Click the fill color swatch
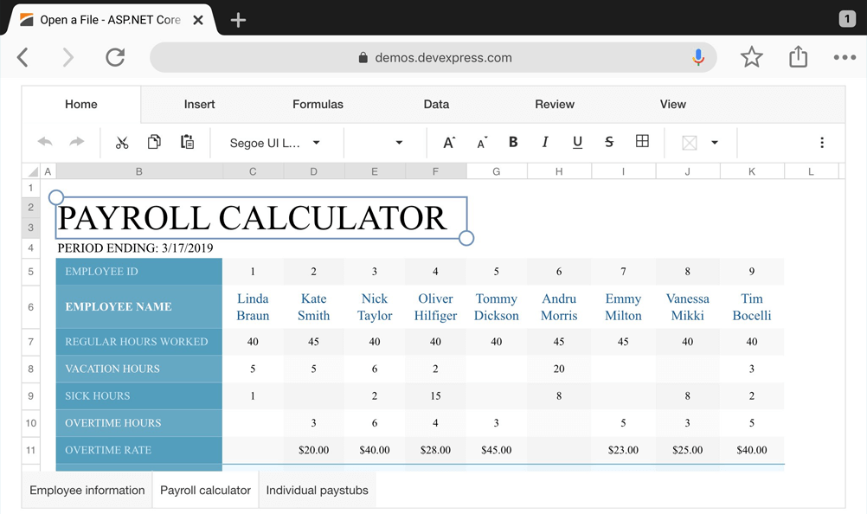The height and width of the screenshot is (514, 867). point(690,143)
